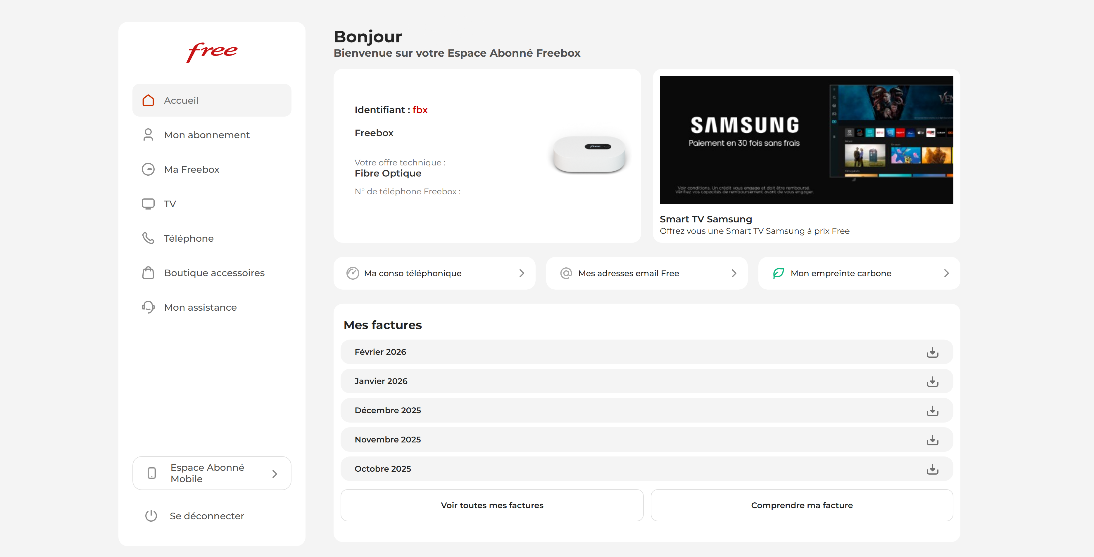Click the leaf icon for Mon empreinte carbone

(x=778, y=273)
